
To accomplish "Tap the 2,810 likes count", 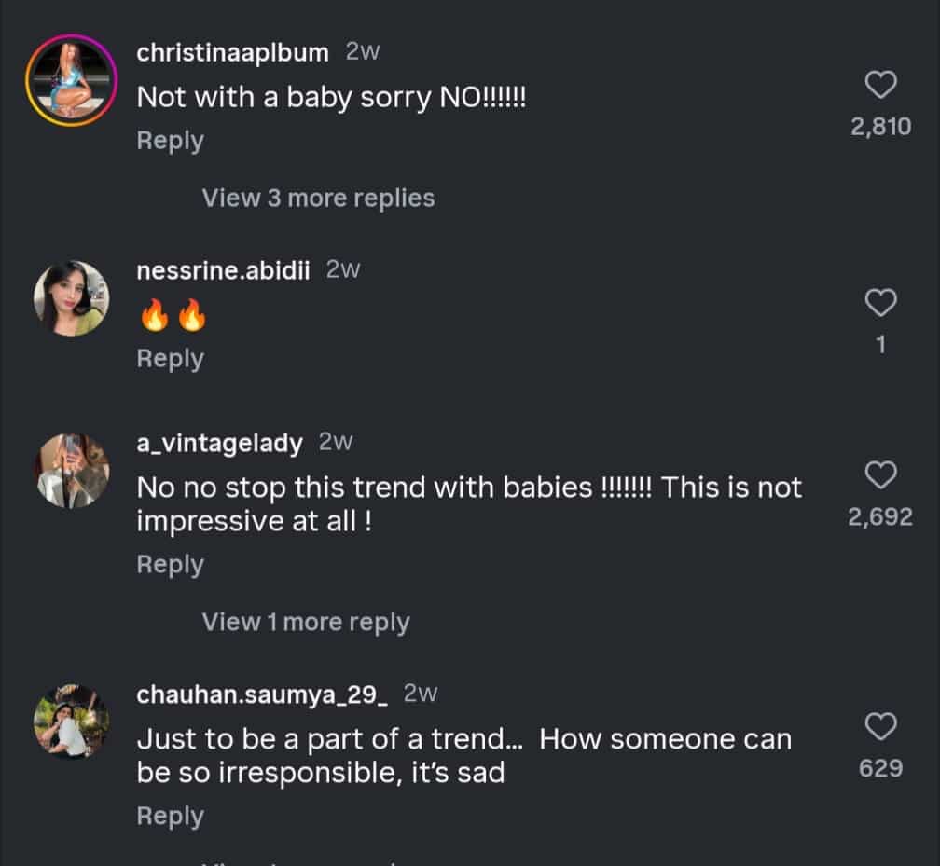I will pyautogui.click(x=880, y=127).
